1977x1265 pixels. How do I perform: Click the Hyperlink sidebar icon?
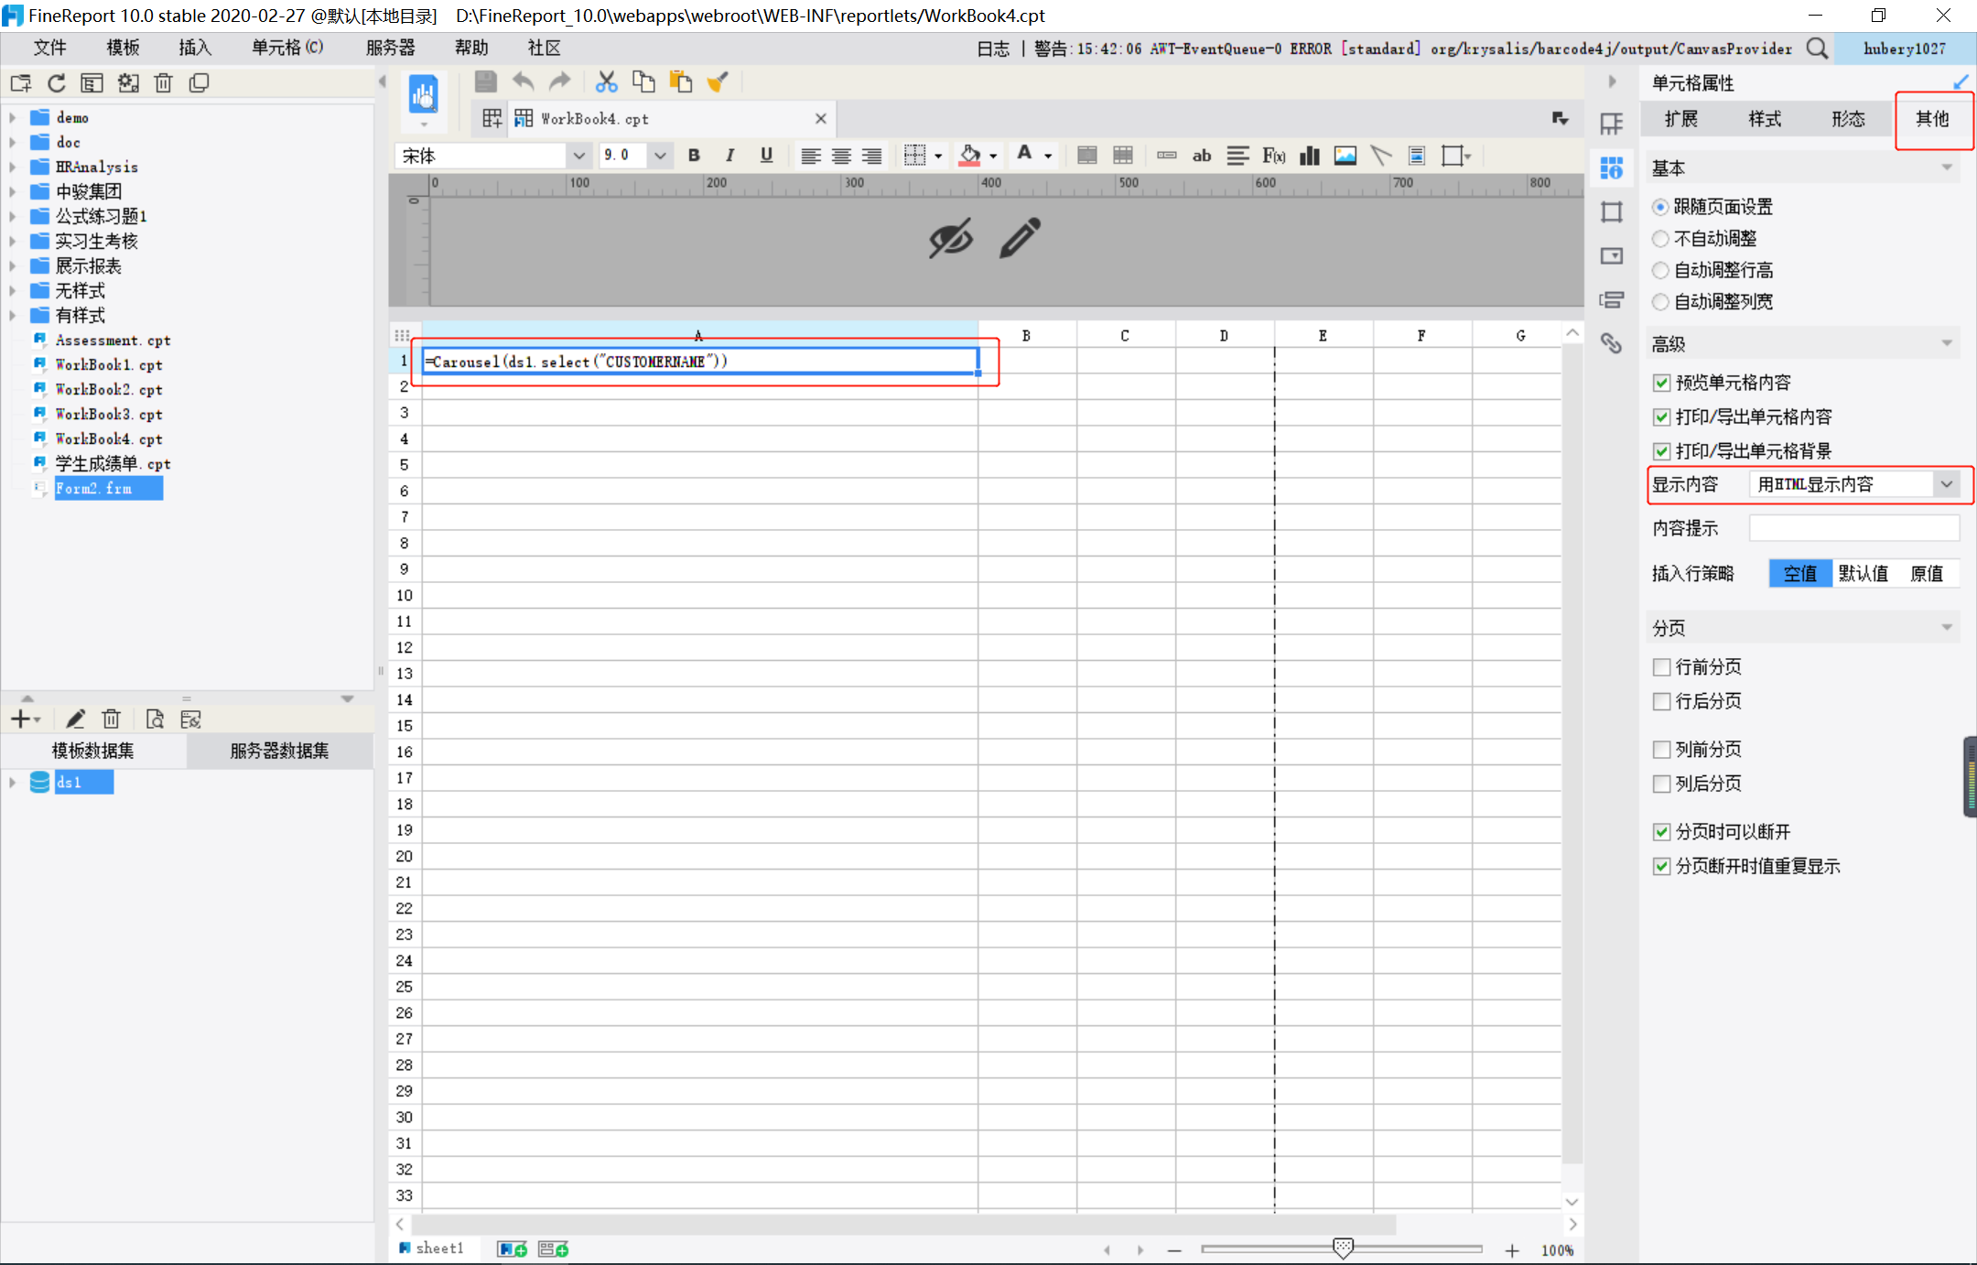1611,343
